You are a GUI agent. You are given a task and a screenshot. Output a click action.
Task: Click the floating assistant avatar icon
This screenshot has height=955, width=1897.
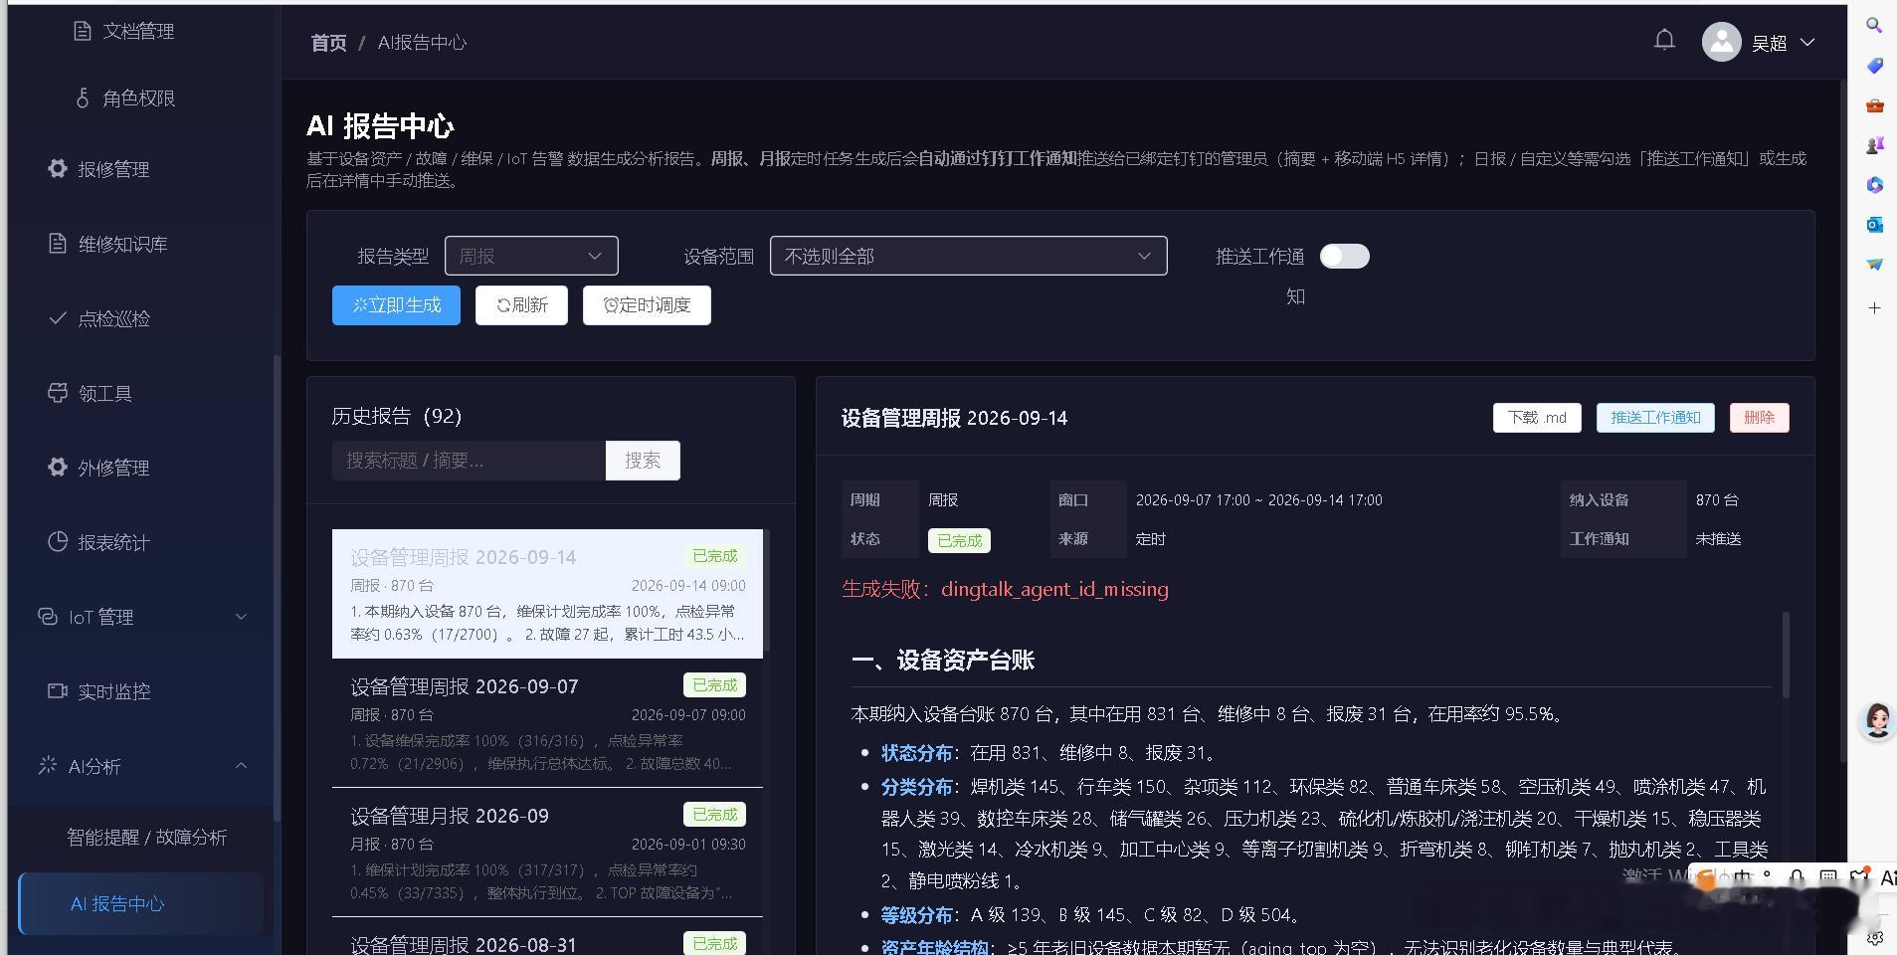[1878, 720]
